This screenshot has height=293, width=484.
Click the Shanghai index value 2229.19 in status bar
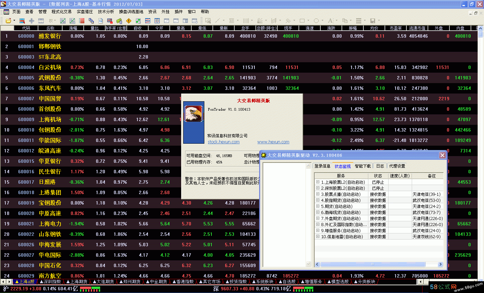(x=19, y=289)
